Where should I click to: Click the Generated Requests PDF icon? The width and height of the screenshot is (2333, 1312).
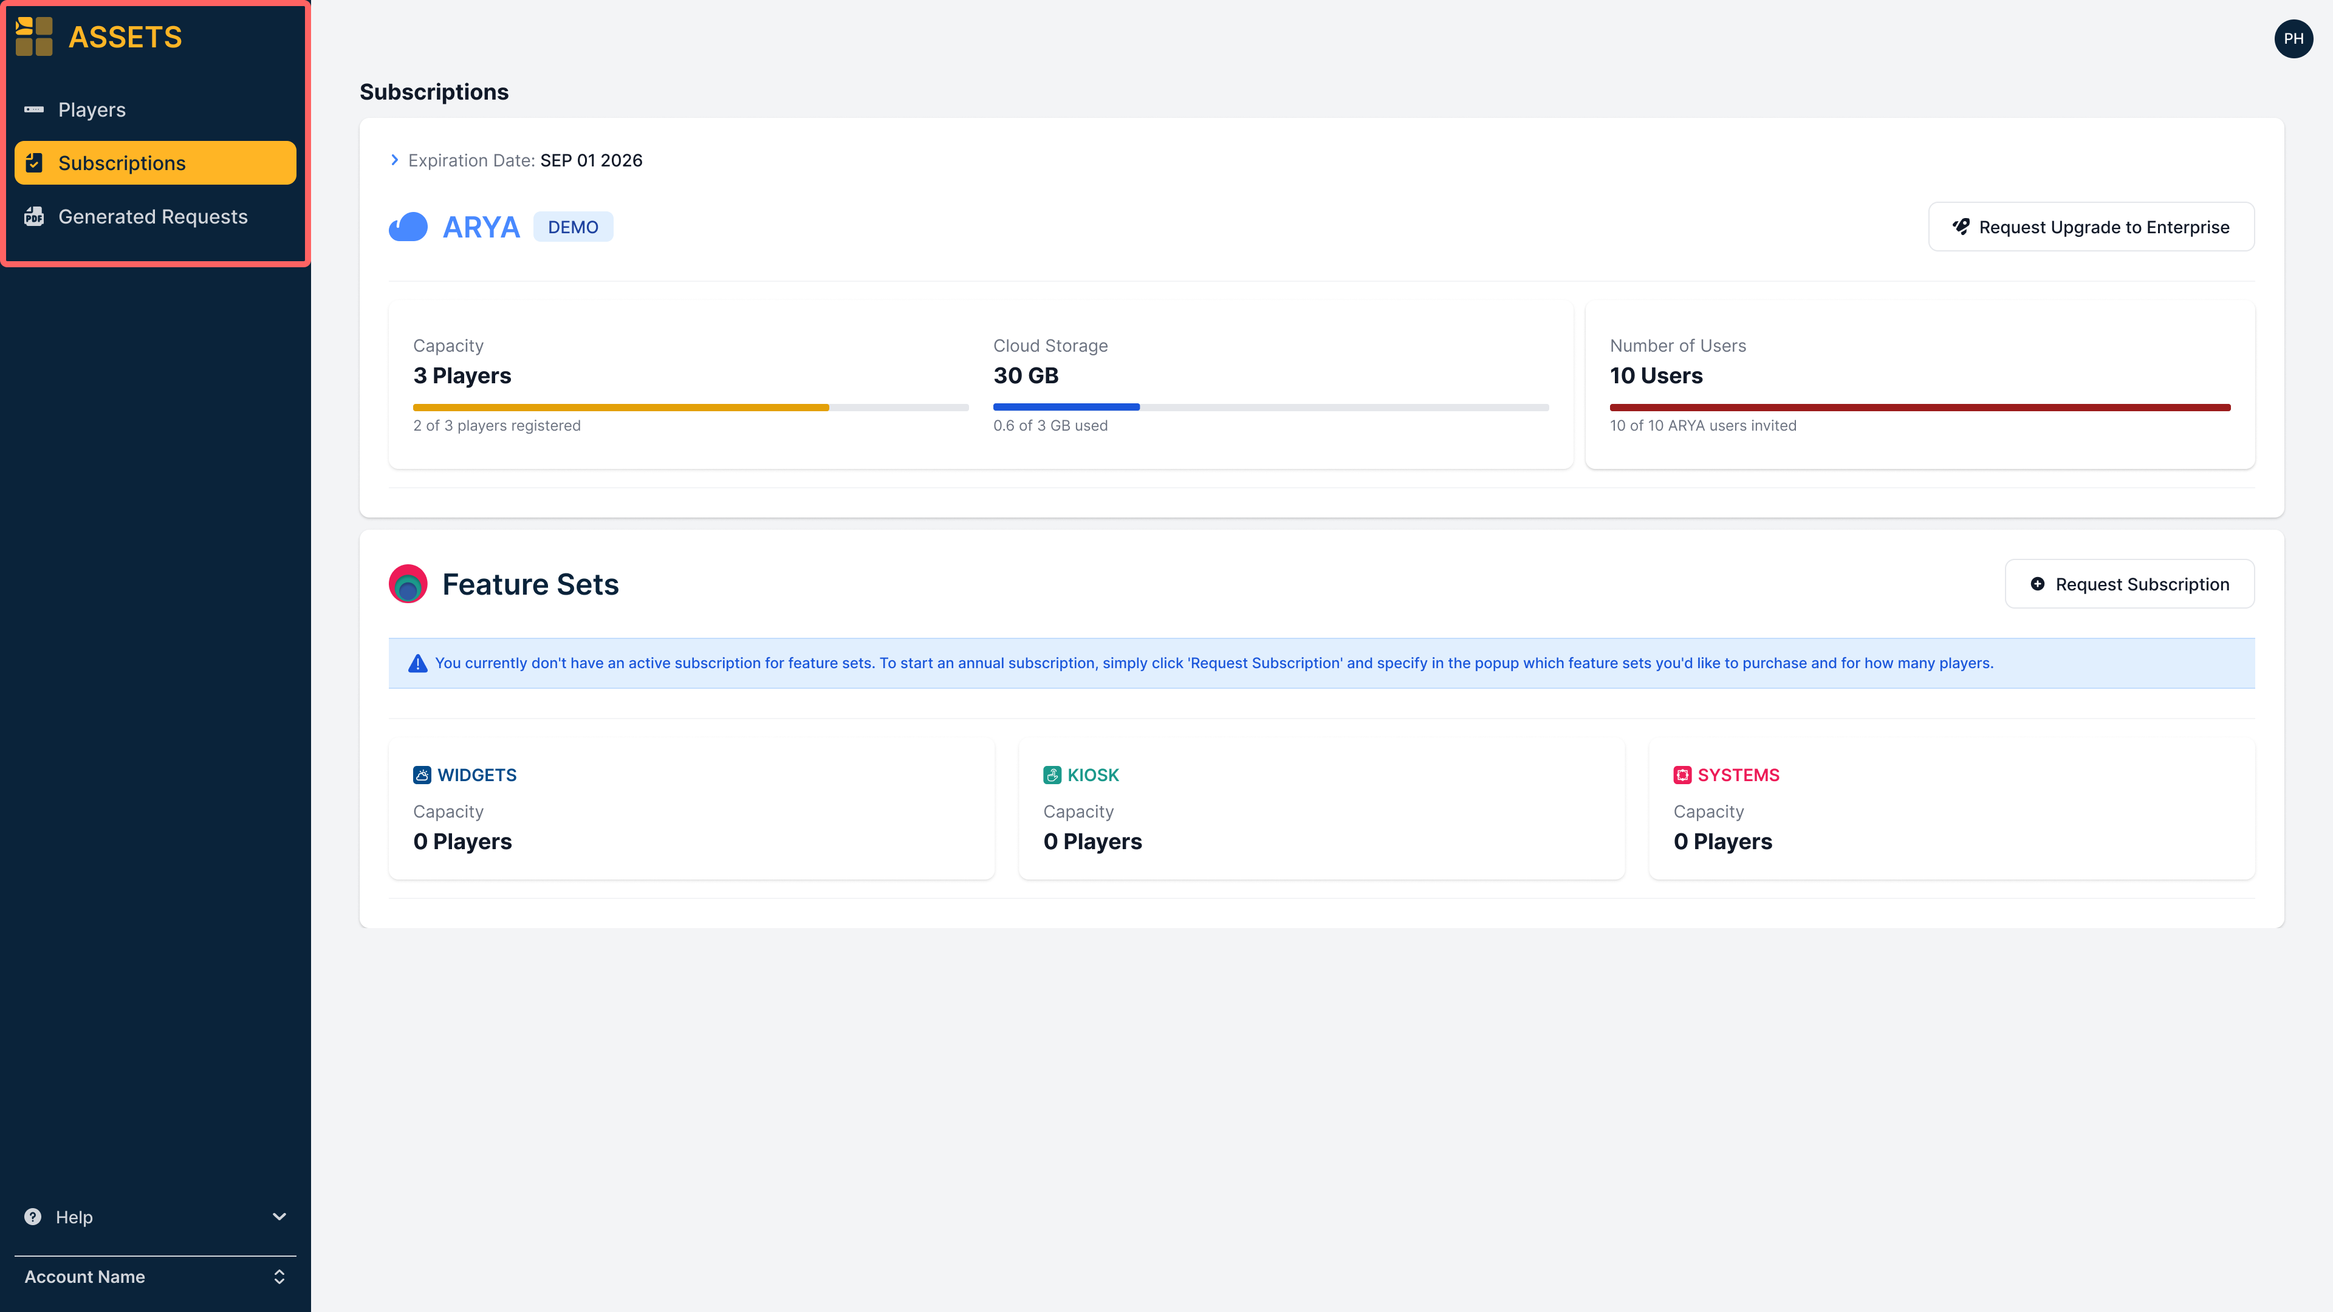click(35, 216)
